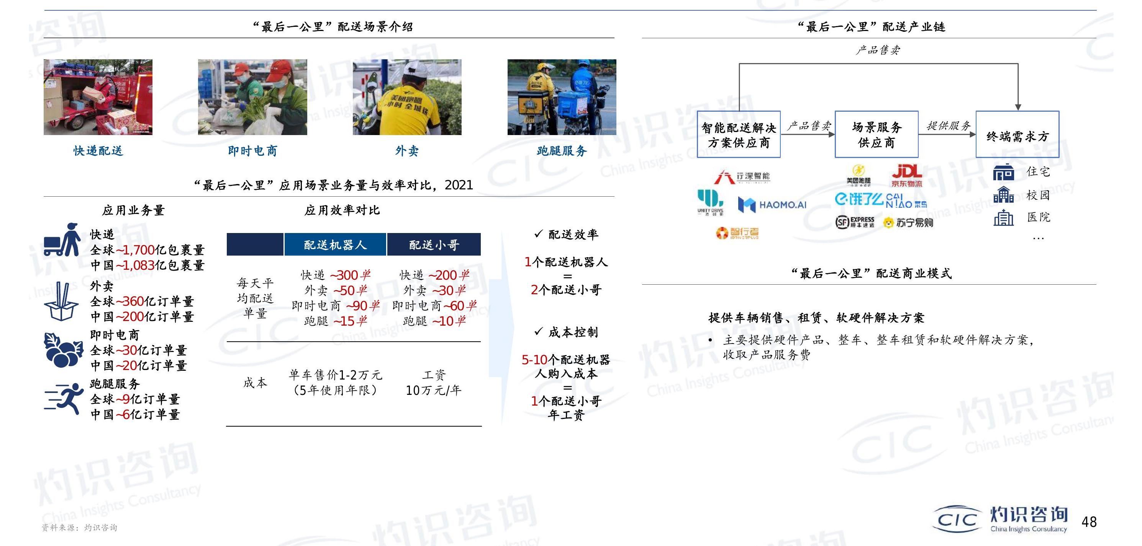Click the 应用业务量 heading
Screen dimensions: 1142x546
point(133,210)
